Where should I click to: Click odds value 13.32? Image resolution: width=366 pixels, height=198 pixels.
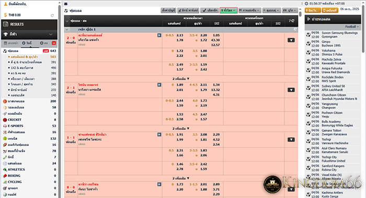click(215, 90)
